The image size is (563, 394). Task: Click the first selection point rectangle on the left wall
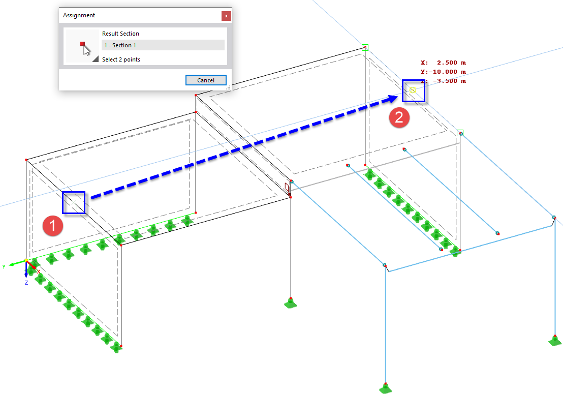click(73, 203)
